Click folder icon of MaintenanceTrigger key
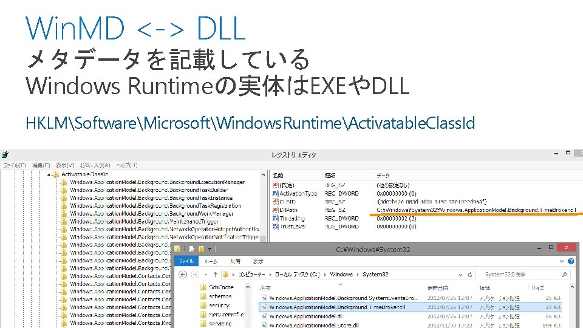Viewport: 583px width, 328px height. click(x=64, y=221)
